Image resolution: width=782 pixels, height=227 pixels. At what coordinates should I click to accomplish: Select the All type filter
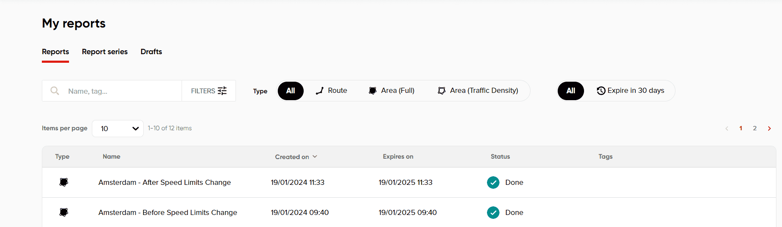291,91
